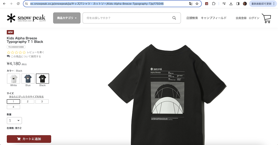Click the star rating row

pyautogui.click(x=16, y=52)
